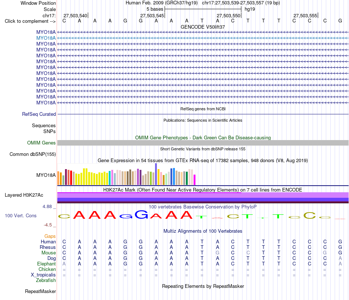Click the 'Mouse' alignment row label

pos(48,253)
